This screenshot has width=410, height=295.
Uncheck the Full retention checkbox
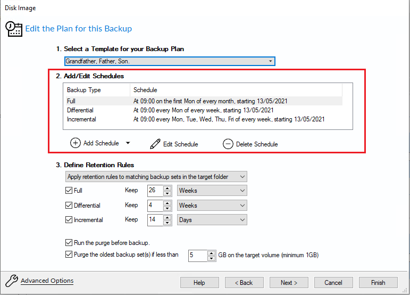[69, 191]
